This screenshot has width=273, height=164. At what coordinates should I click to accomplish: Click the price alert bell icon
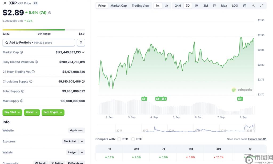(81, 43)
